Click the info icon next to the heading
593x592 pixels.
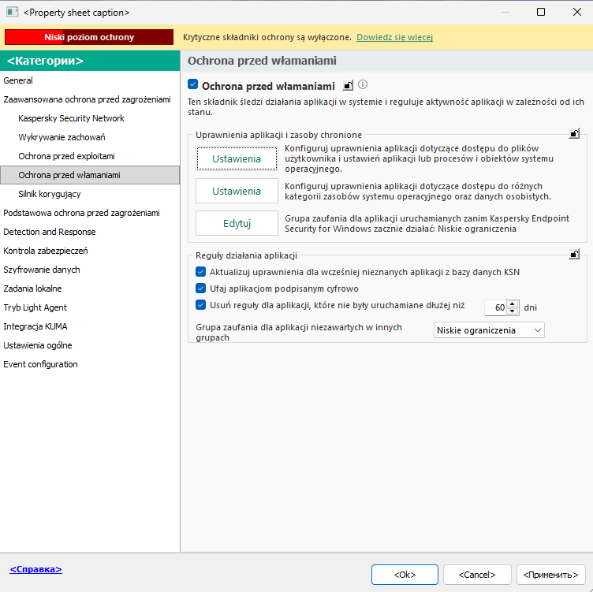[363, 85]
